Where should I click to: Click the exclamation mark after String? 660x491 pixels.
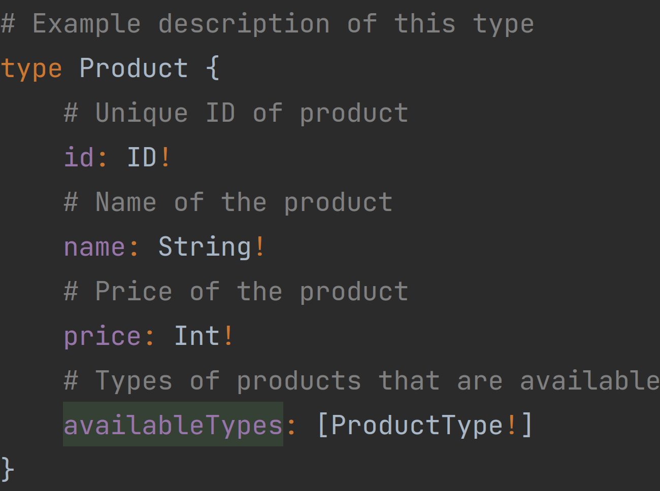[260, 247]
